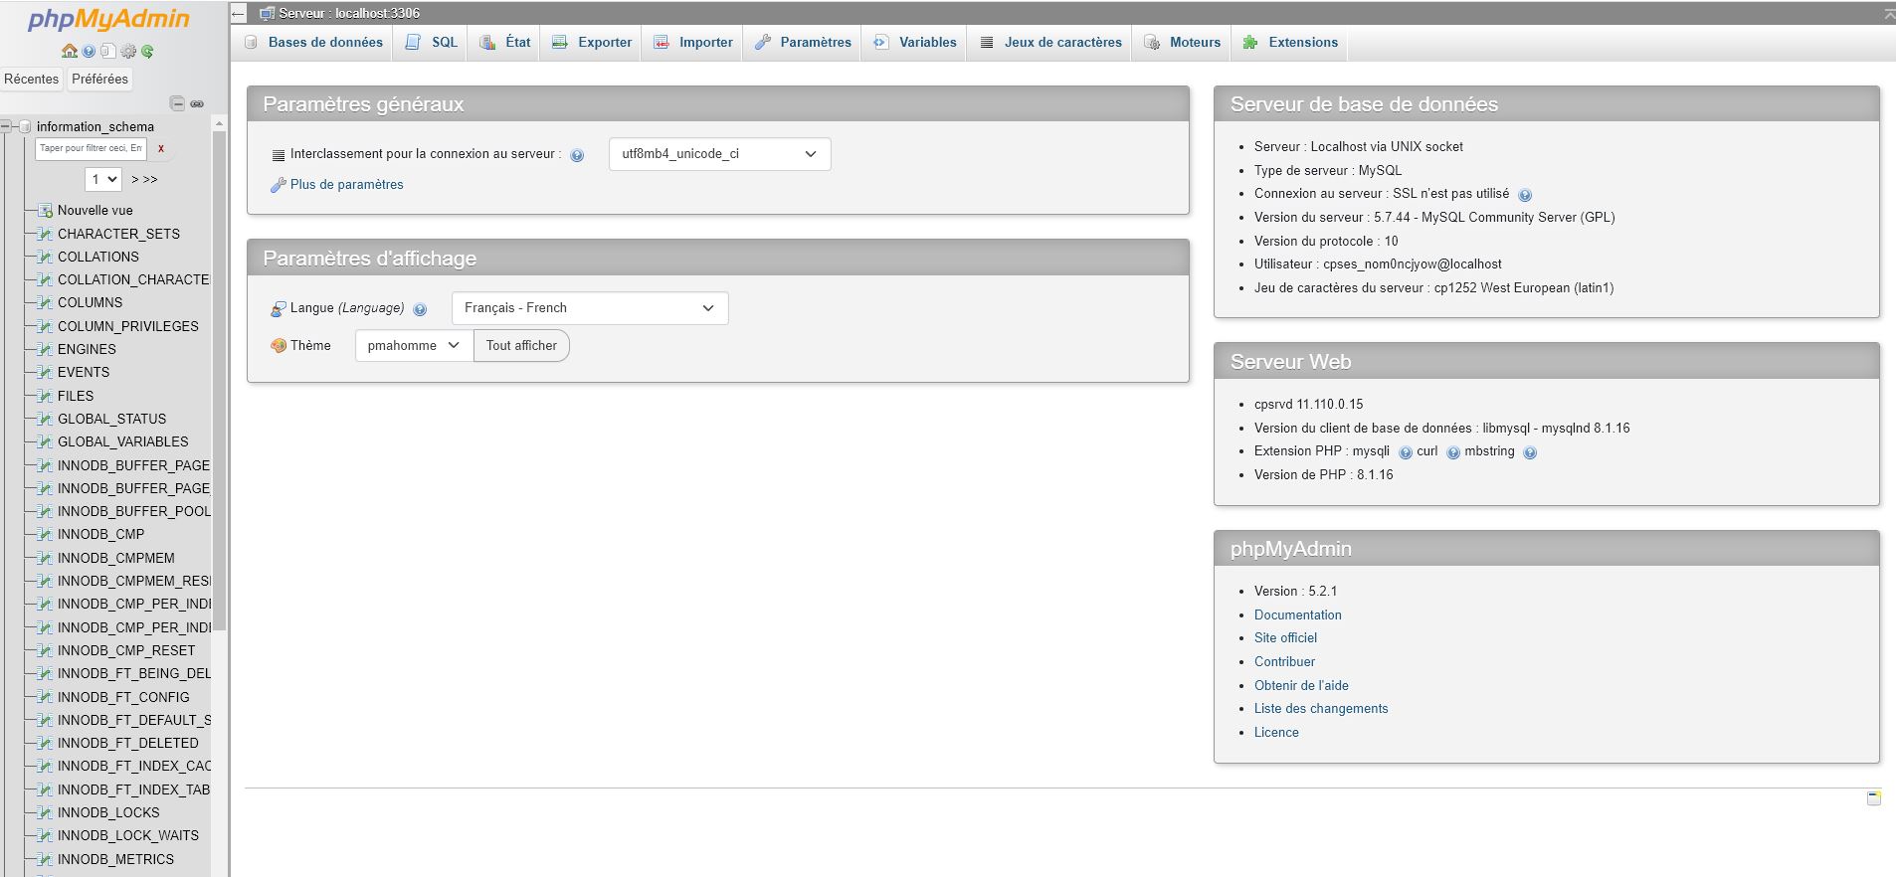Viewport: 1896px width, 877px height.
Task: Collapse all tree nodes with minus icon
Action: [177, 103]
